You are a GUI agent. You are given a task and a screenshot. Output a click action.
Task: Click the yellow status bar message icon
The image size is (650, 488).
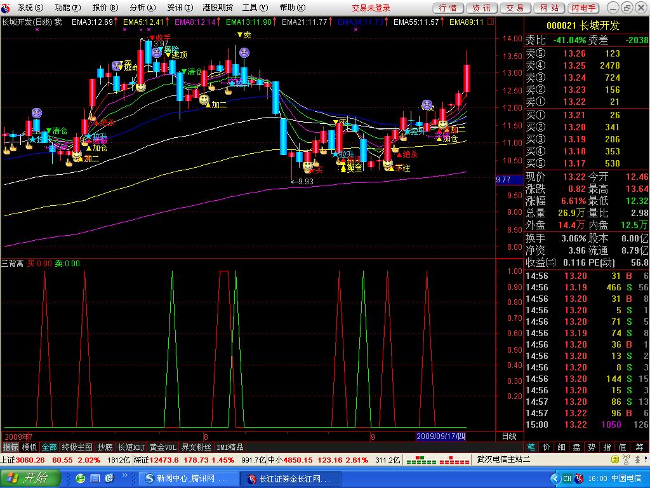tap(615, 459)
